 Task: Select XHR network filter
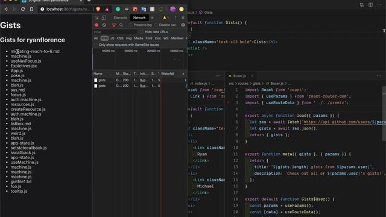[x=104, y=39]
